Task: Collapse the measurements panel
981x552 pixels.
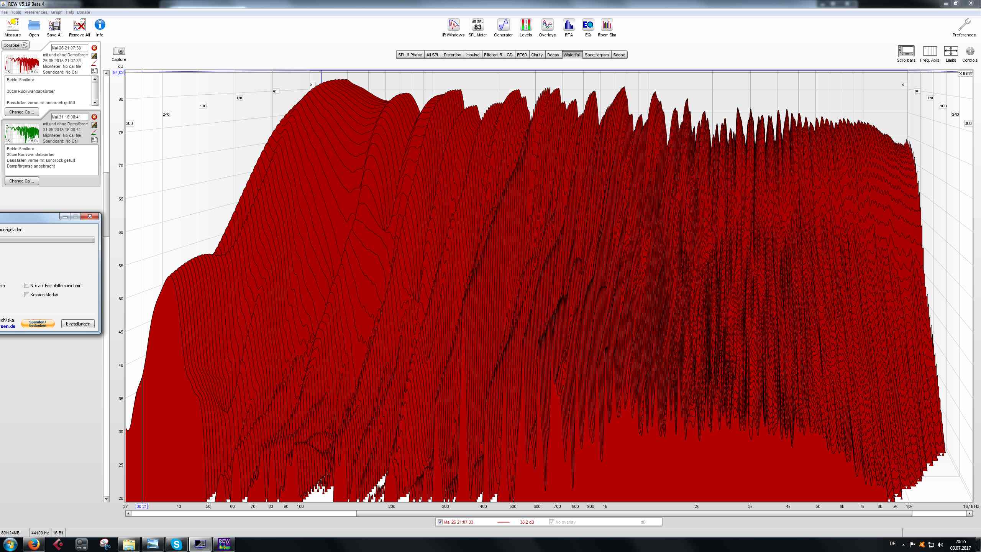Action: pyautogui.click(x=15, y=45)
